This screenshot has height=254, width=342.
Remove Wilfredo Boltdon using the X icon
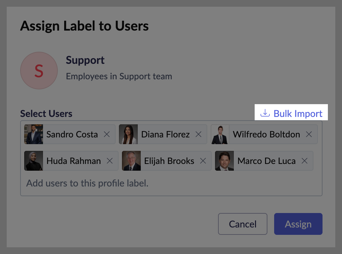click(309, 134)
